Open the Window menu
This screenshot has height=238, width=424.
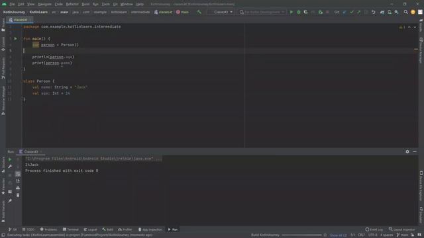(x=127, y=4)
